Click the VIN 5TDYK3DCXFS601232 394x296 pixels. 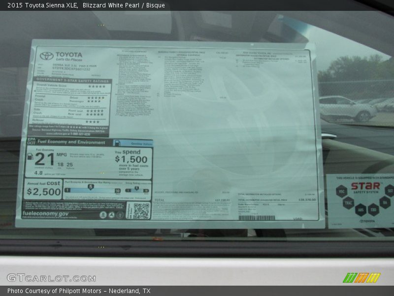(x=71, y=69)
